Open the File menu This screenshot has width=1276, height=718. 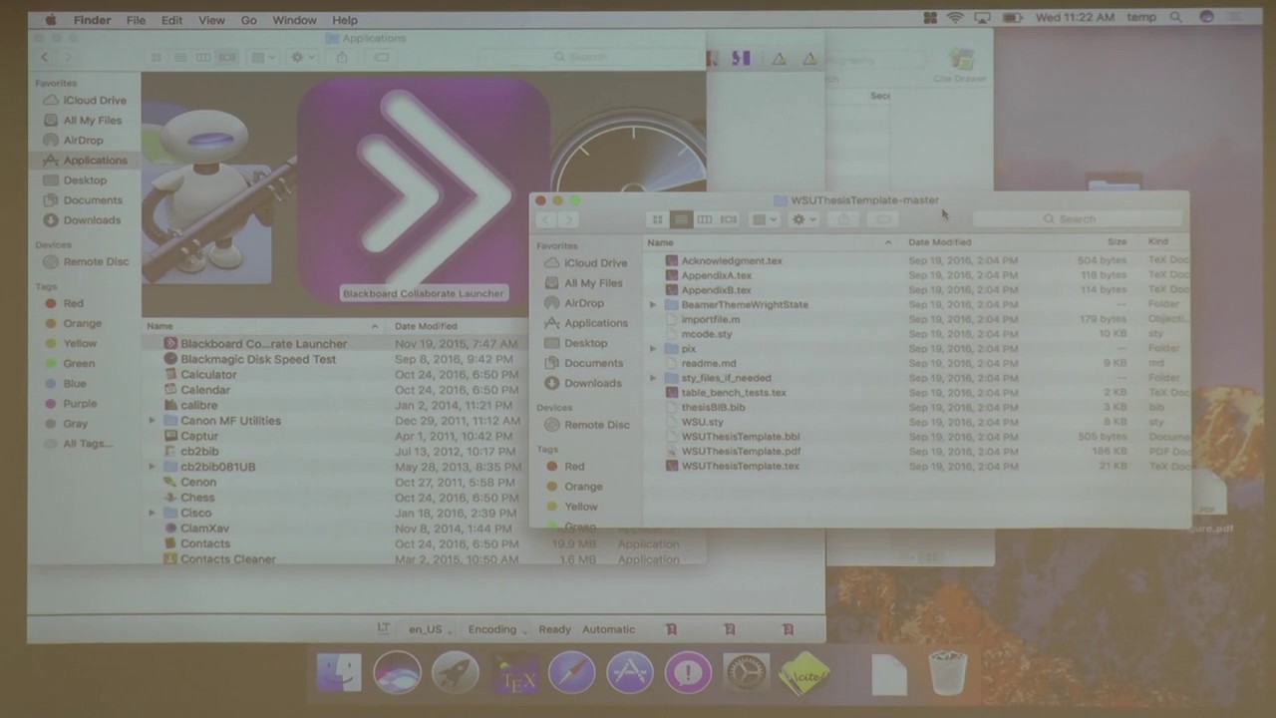point(136,20)
